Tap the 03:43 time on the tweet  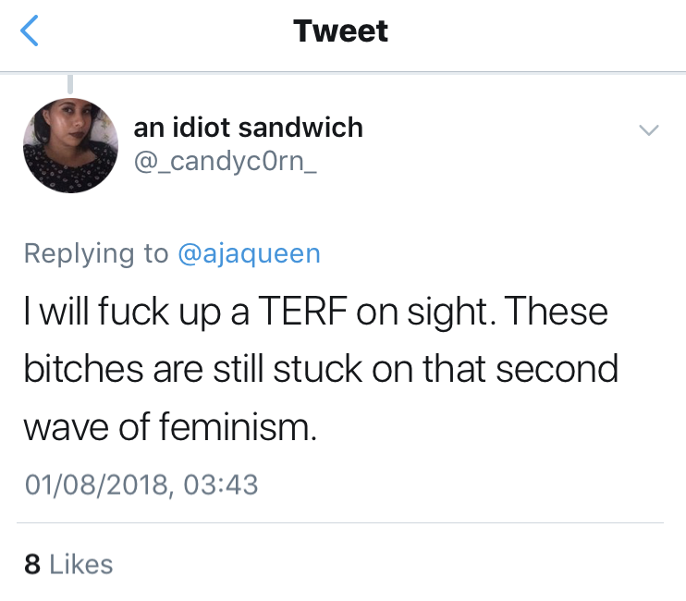(221, 484)
